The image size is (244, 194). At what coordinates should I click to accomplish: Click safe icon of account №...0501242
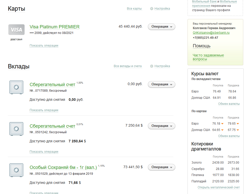[16, 129]
